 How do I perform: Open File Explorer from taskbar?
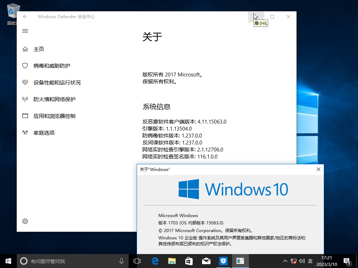point(172,261)
